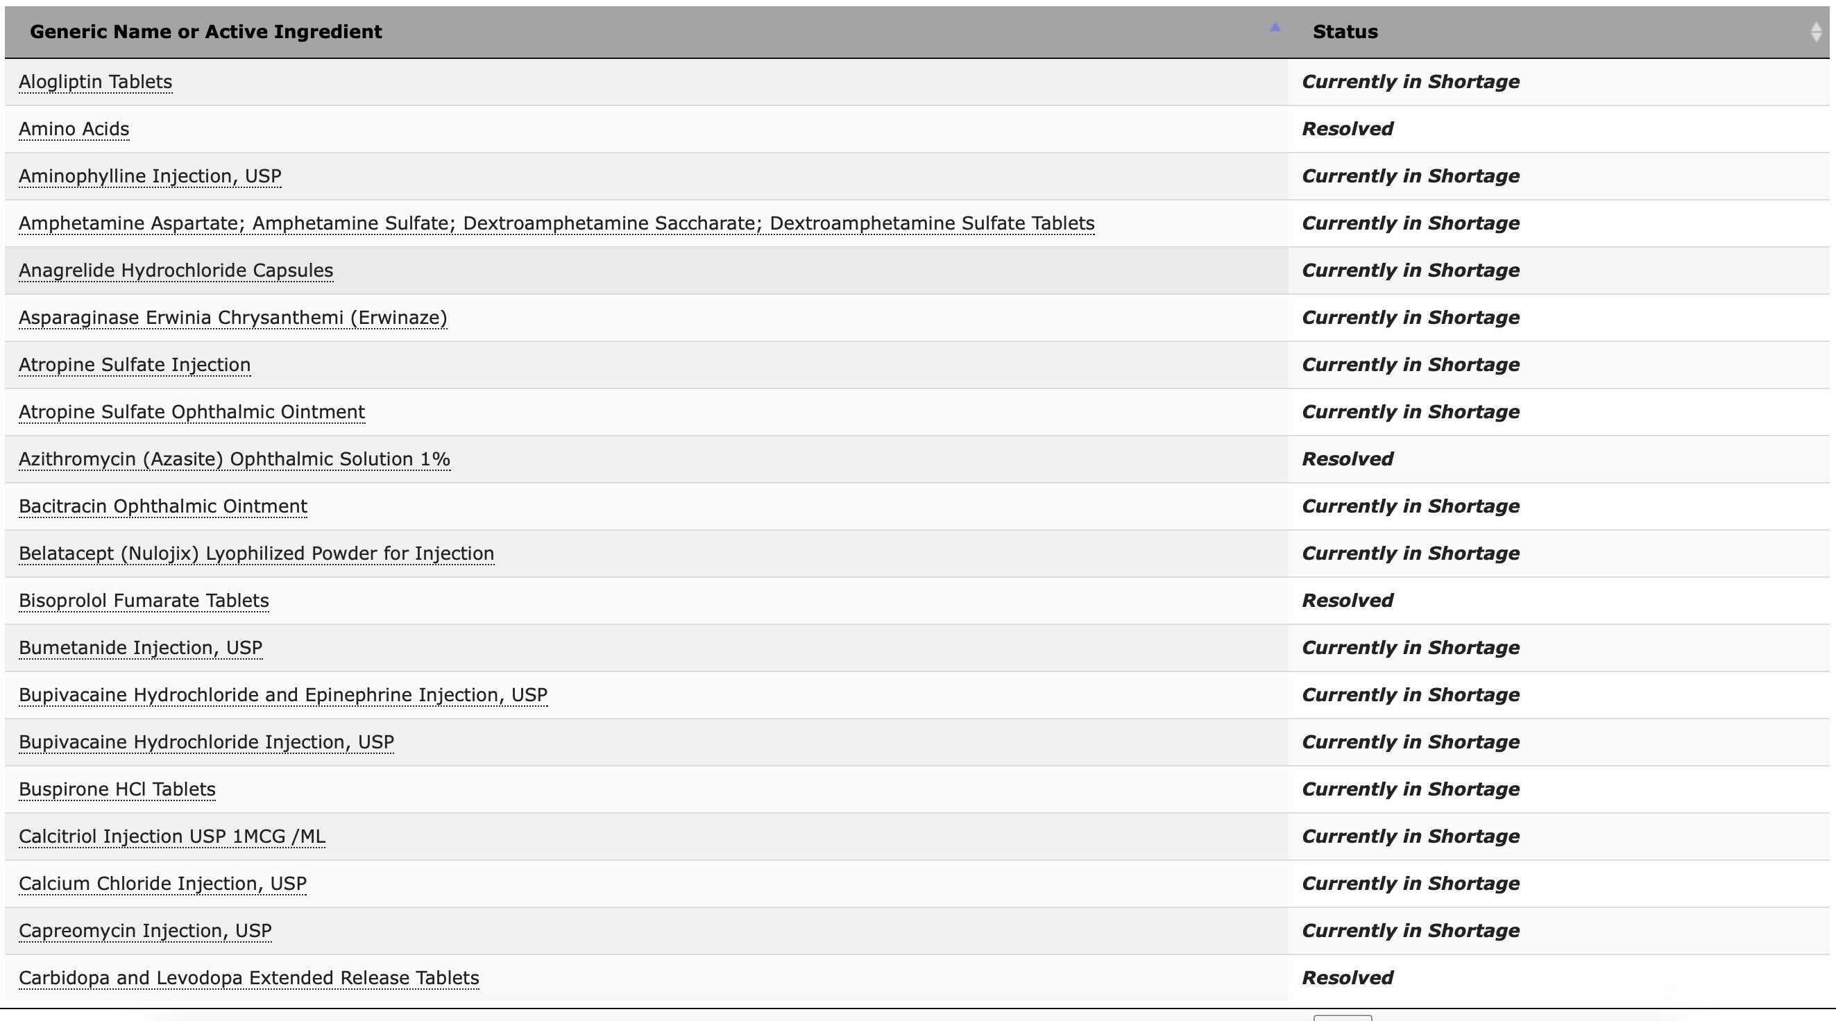The width and height of the screenshot is (1836, 1021).
Task: Open Amphetamine Aspartate combination tablets link
Action: point(556,223)
